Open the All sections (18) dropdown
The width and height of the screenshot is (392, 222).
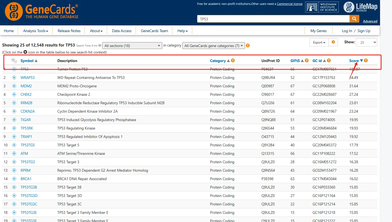(132, 46)
